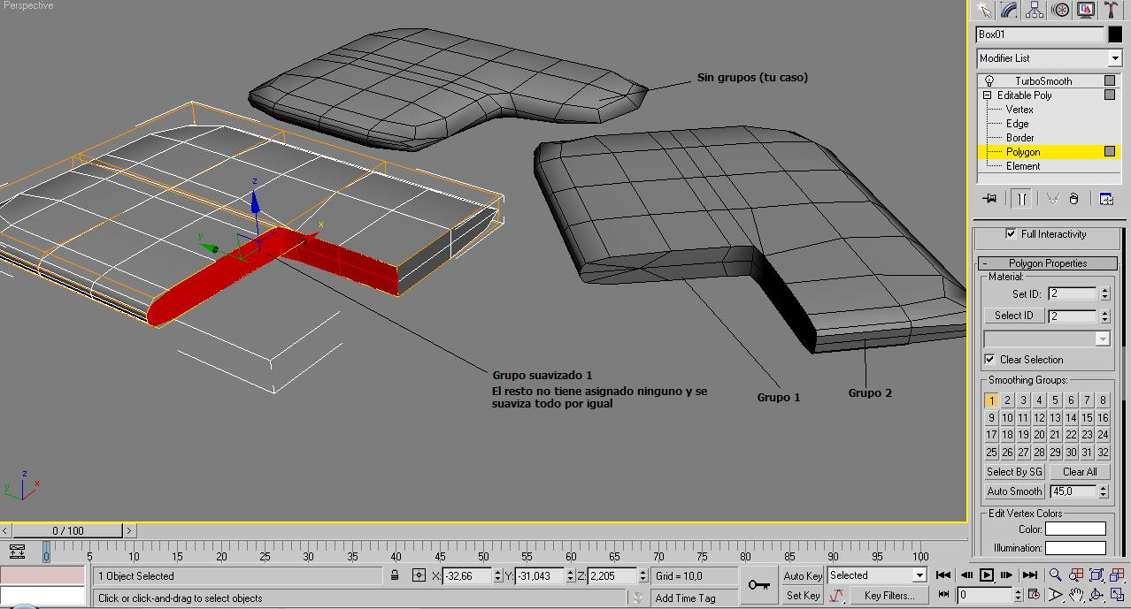Play the animation
1131x609 pixels.
coord(987,575)
